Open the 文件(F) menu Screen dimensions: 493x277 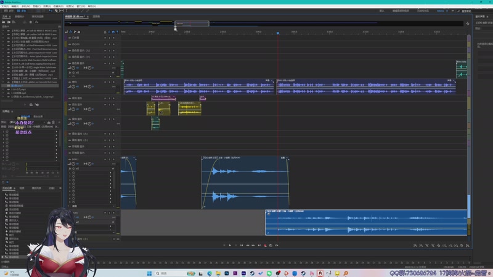click(x=5, y=6)
